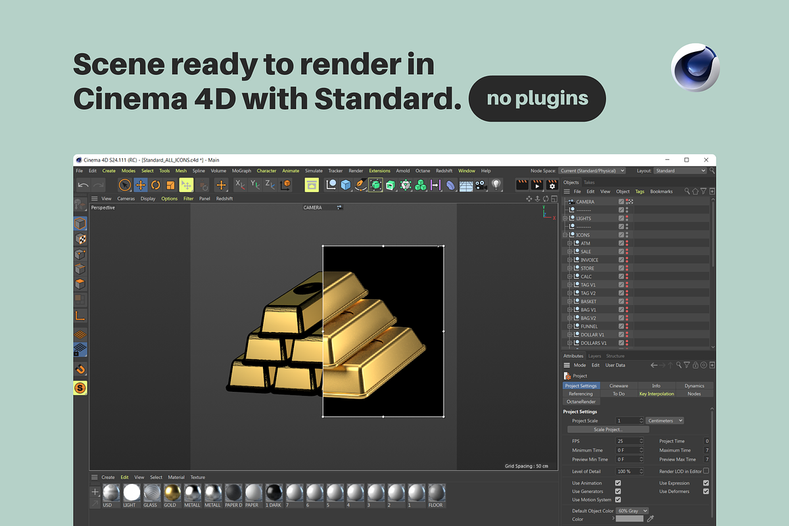Open the MoGraph Cloner green cubes icon
The width and height of the screenshot is (789, 526).
[421, 185]
